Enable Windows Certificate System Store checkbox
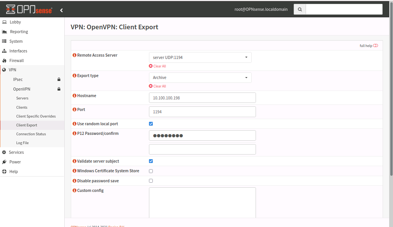Image resolution: width=393 pixels, height=227 pixels. click(x=151, y=171)
